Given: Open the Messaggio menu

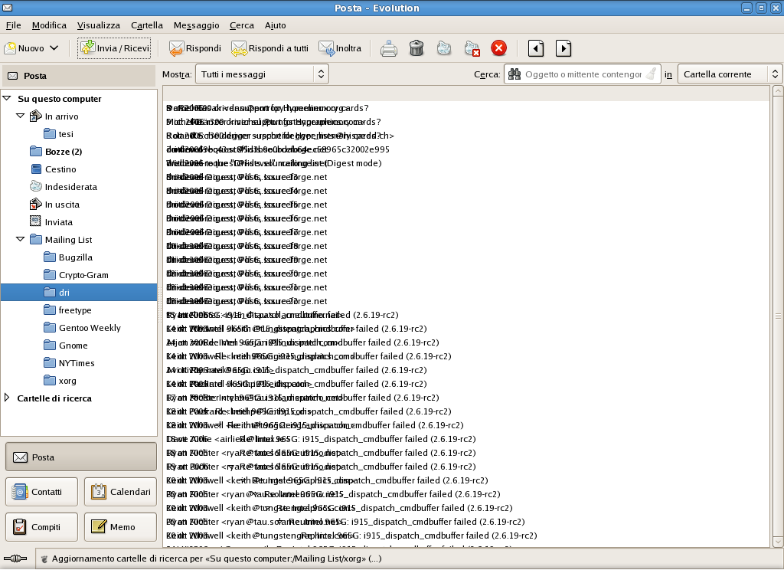Looking at the screenshot, I should 196,25.
